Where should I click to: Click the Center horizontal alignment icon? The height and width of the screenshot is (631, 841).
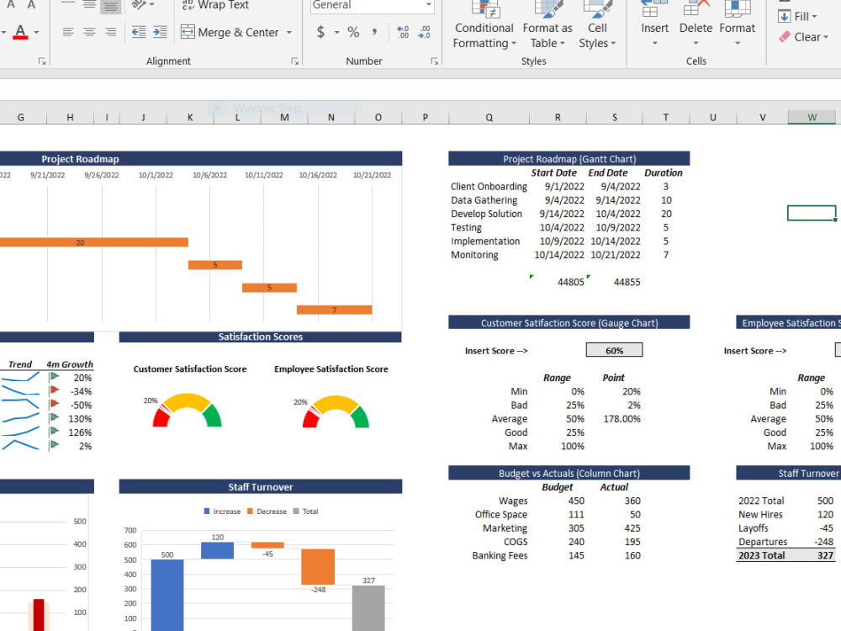click(89, 32)
